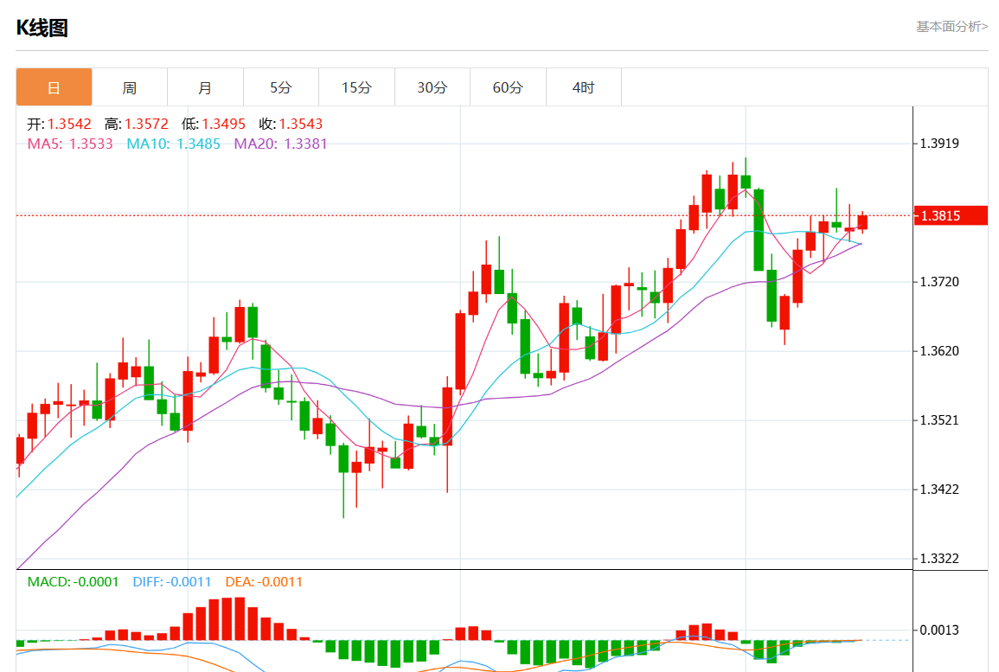Click the red 1.3815 current price label

[951, 215]
